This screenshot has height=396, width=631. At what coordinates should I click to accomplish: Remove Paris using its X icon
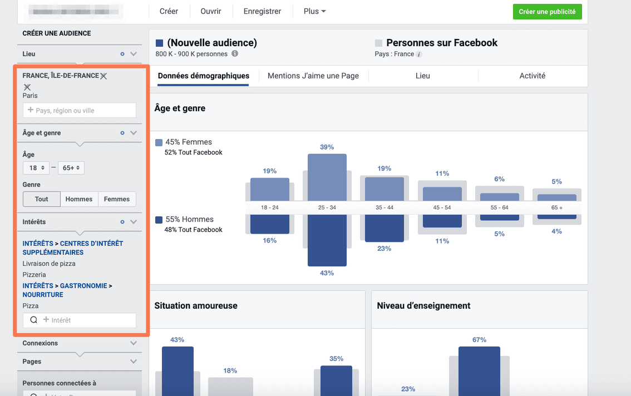click(x=27, y=87)
